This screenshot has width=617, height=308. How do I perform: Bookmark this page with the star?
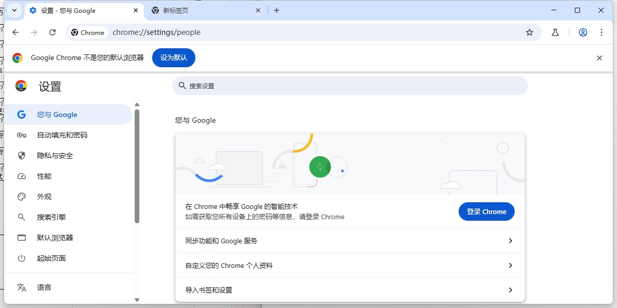(x=530, y=32)
